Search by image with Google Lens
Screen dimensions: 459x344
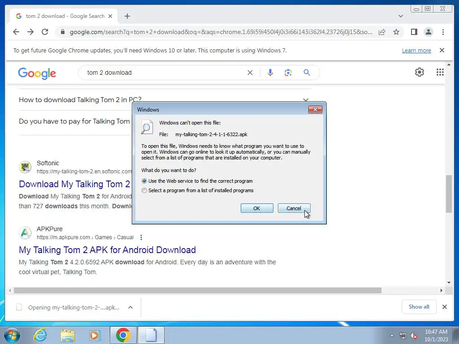288,73
